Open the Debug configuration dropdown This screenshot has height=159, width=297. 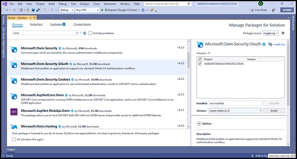[x=66, y=10]
